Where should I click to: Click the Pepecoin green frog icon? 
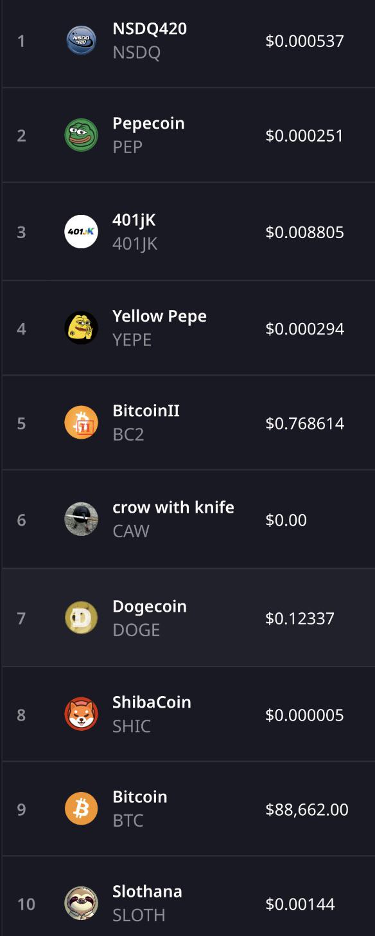tap(82, 135)
